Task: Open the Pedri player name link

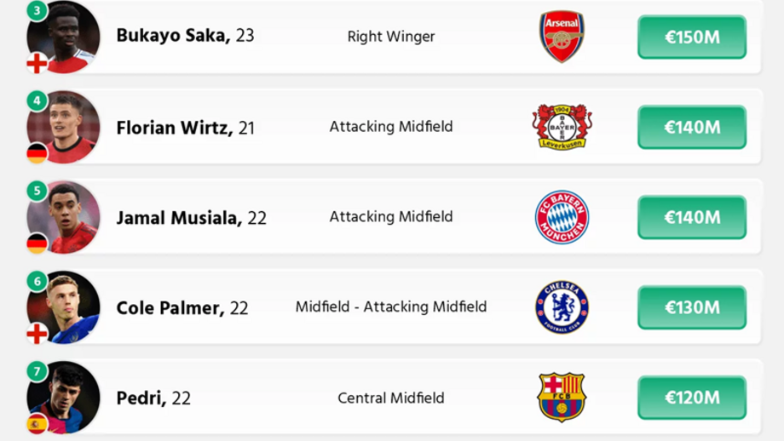Action: click(141, 398)
